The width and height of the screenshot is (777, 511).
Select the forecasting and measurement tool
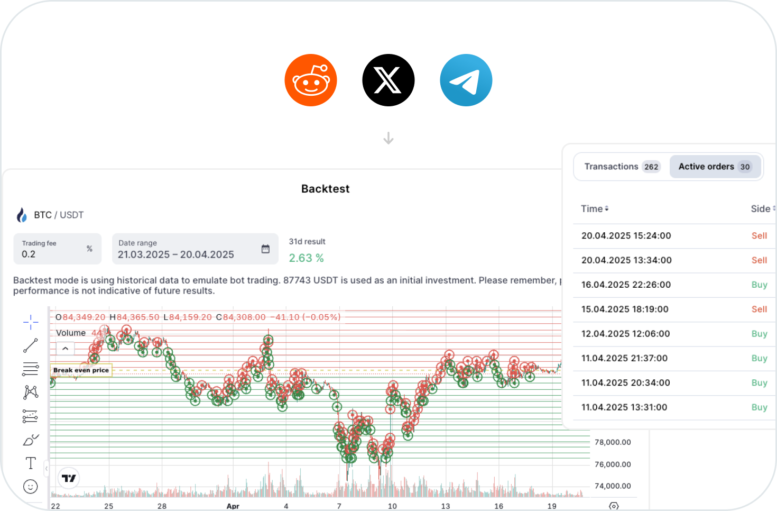coord(31,416)
